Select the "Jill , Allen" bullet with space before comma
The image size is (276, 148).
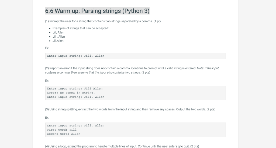click(x=58, y=37)
